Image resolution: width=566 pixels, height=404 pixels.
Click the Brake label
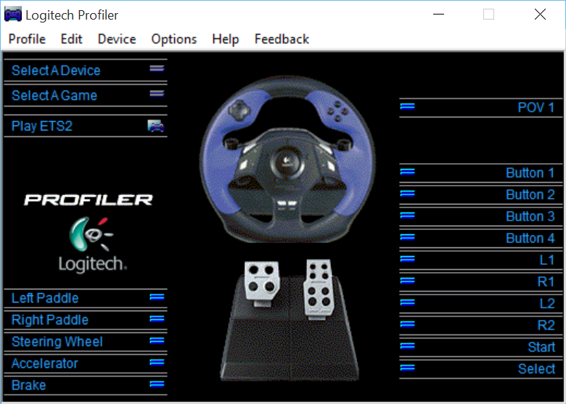(29, 385)
